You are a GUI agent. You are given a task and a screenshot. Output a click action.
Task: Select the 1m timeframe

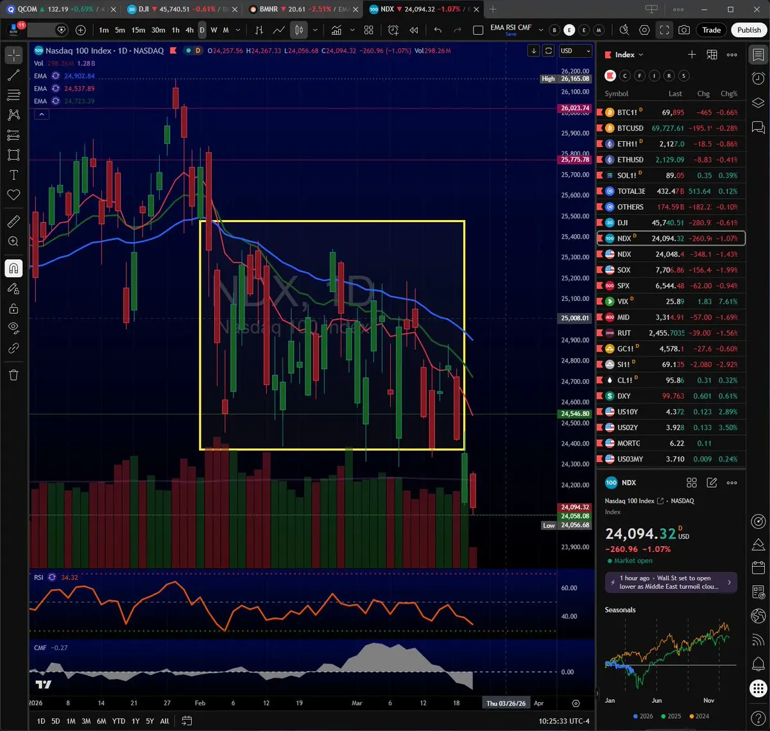pyautogui.click(x=104, y=30)
